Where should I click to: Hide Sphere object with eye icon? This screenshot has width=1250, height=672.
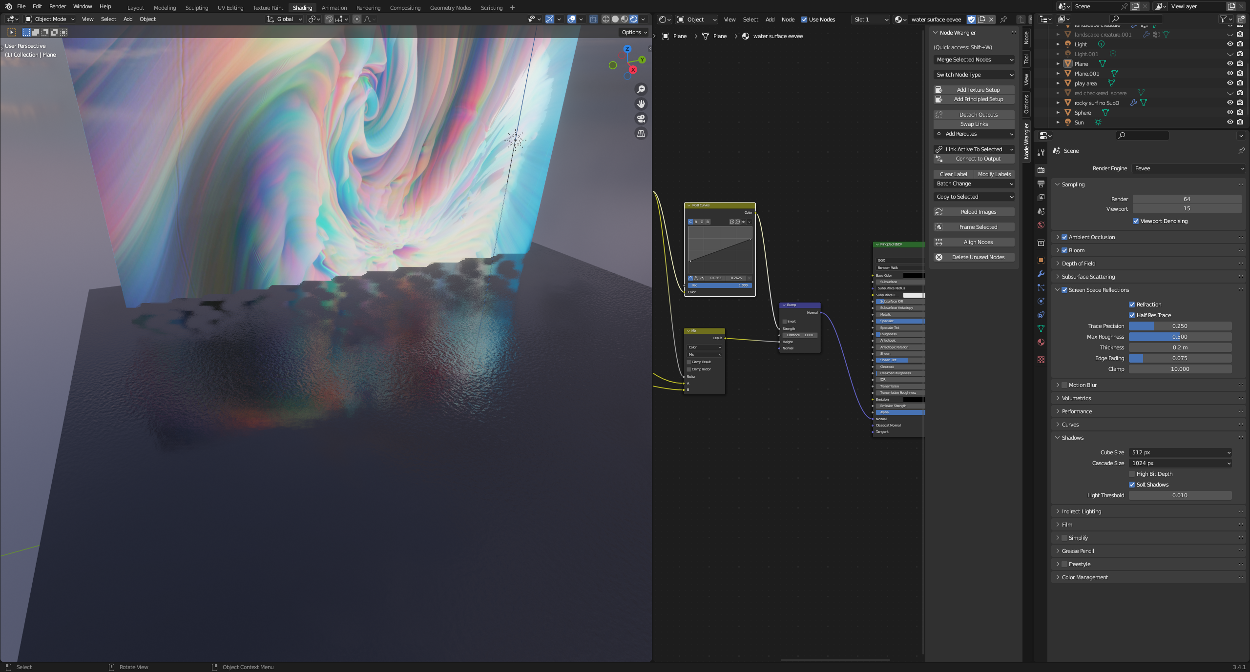1230,113
